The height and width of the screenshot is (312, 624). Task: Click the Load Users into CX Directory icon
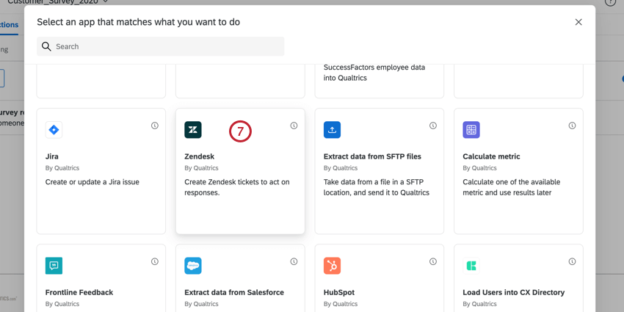point(471,266)
